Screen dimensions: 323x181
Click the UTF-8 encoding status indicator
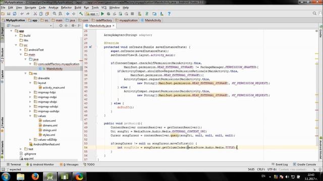(272, 169)
